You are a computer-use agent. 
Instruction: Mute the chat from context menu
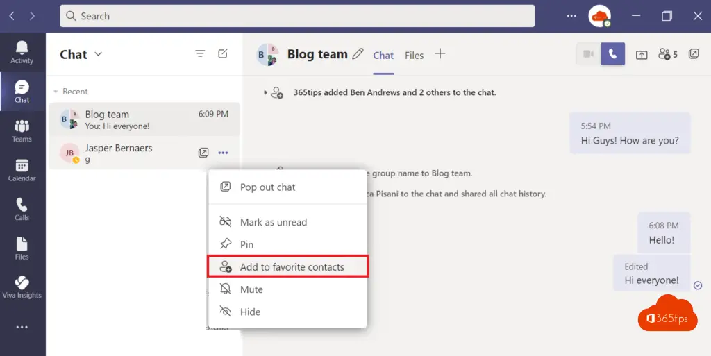click(x=287, y=289)
